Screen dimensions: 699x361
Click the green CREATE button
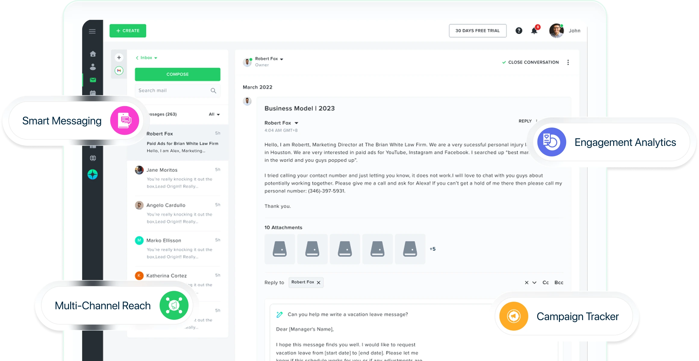pyautogui.click(x=128, y=30)
